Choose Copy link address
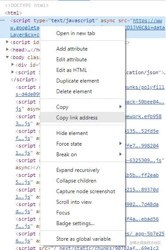This screenshot has height=250, width=166. point(82,118)
